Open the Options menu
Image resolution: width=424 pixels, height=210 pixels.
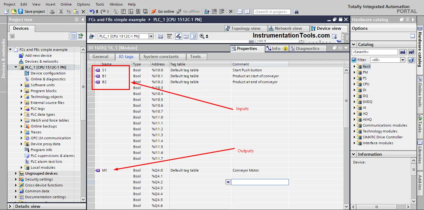tap(84, 4)
